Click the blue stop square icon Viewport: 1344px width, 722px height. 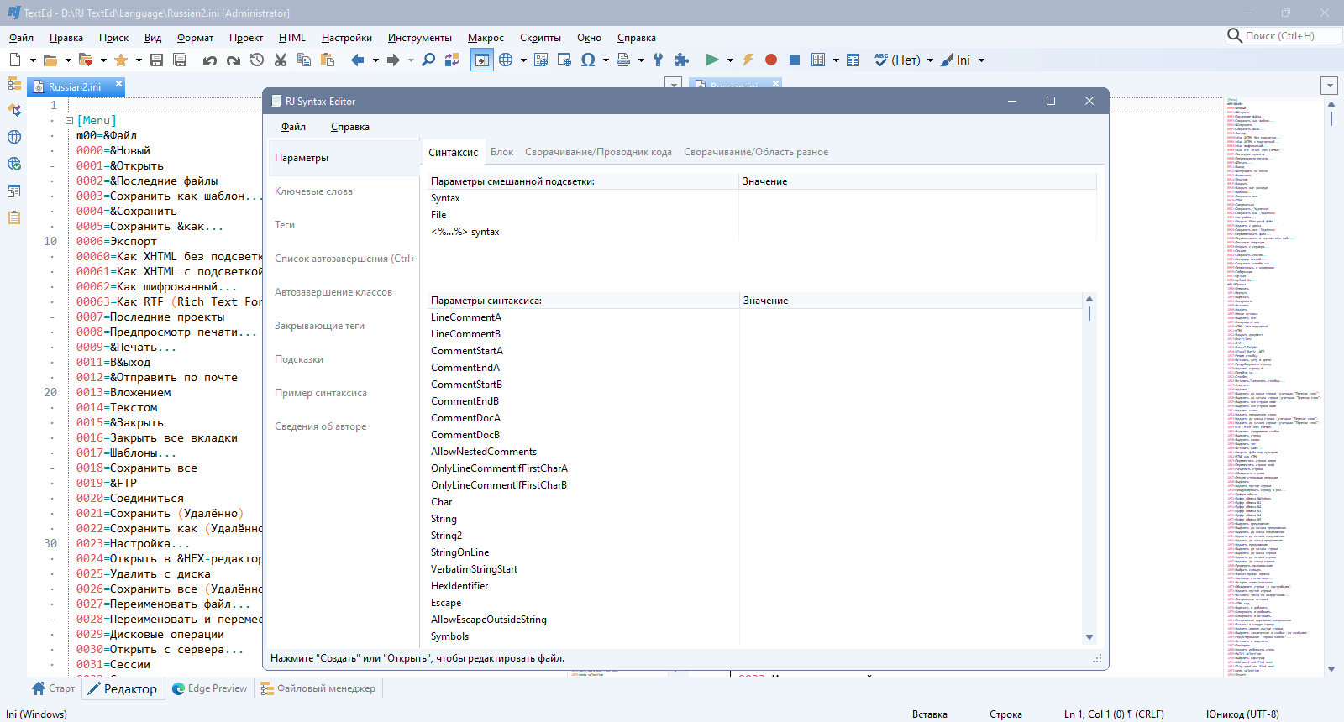click(795, 60)
